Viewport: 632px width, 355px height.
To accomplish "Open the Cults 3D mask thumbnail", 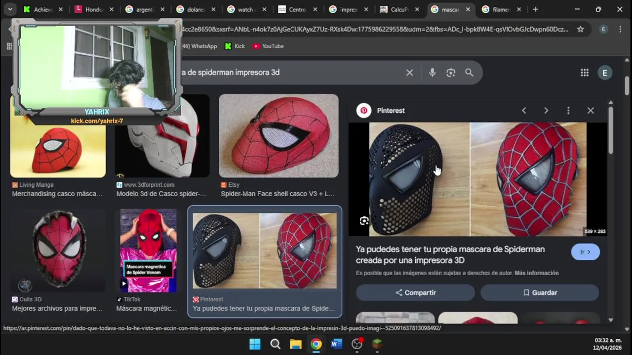I will [x=58, y=250].
